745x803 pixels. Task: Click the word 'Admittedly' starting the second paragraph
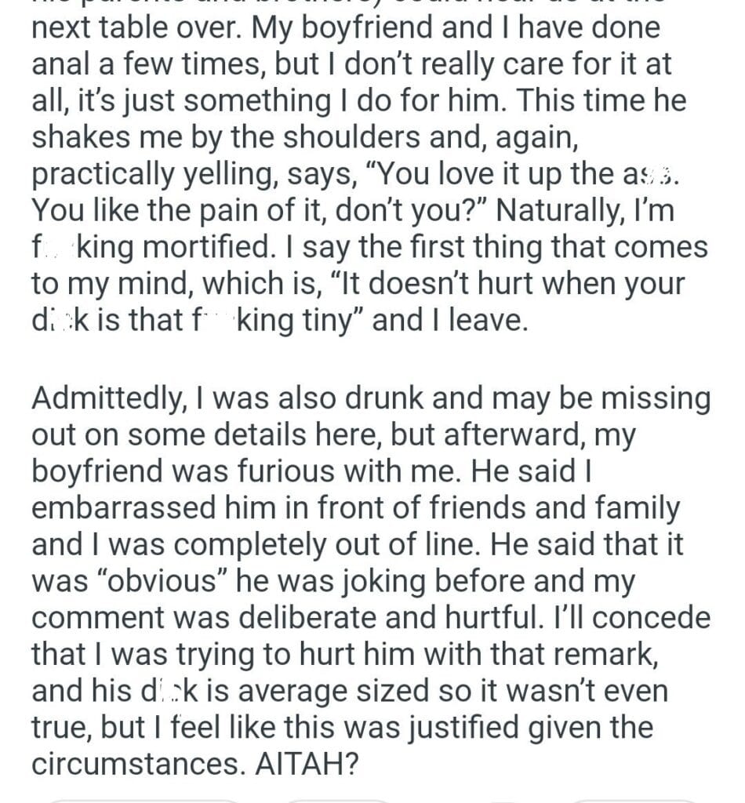click(103, 398)
